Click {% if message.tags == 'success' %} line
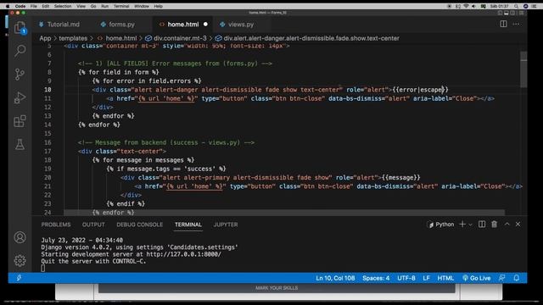Viewport: 543px width, 305px height. [166, 169]
